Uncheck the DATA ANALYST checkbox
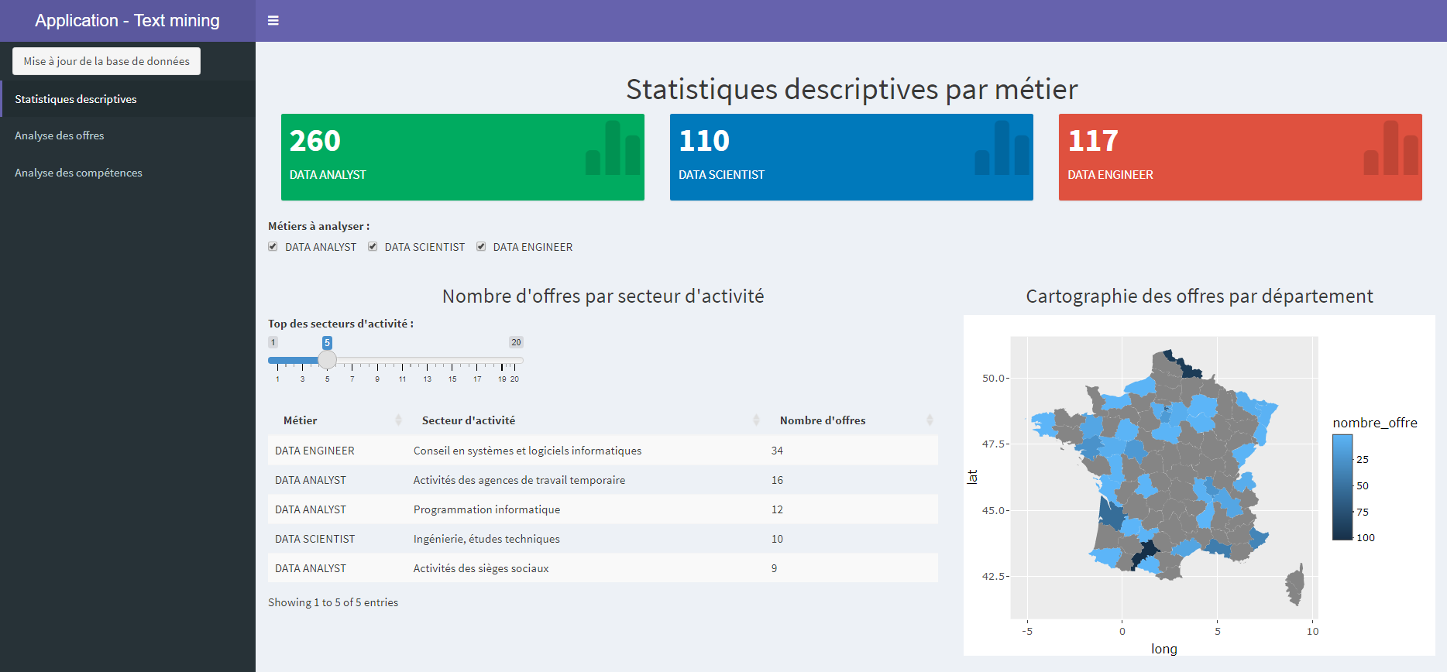 [x=273, y=247]
